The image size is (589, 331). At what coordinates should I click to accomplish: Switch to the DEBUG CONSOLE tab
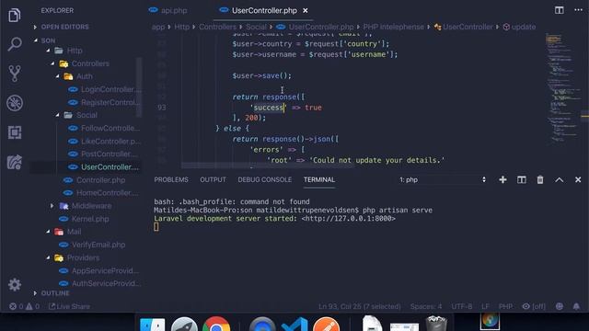click(264, 180)
